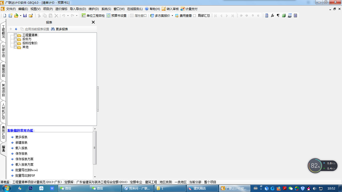Click the window with binoculars search icon

pyautogui.click(x=290, y=15)
